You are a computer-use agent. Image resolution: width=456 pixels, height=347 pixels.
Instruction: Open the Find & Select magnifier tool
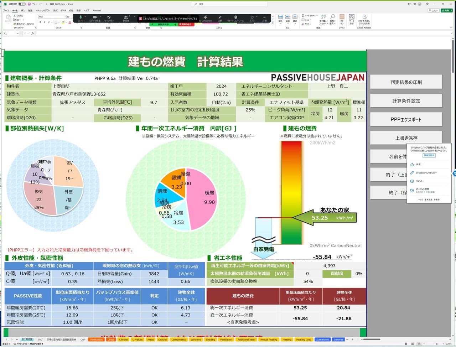332,19
